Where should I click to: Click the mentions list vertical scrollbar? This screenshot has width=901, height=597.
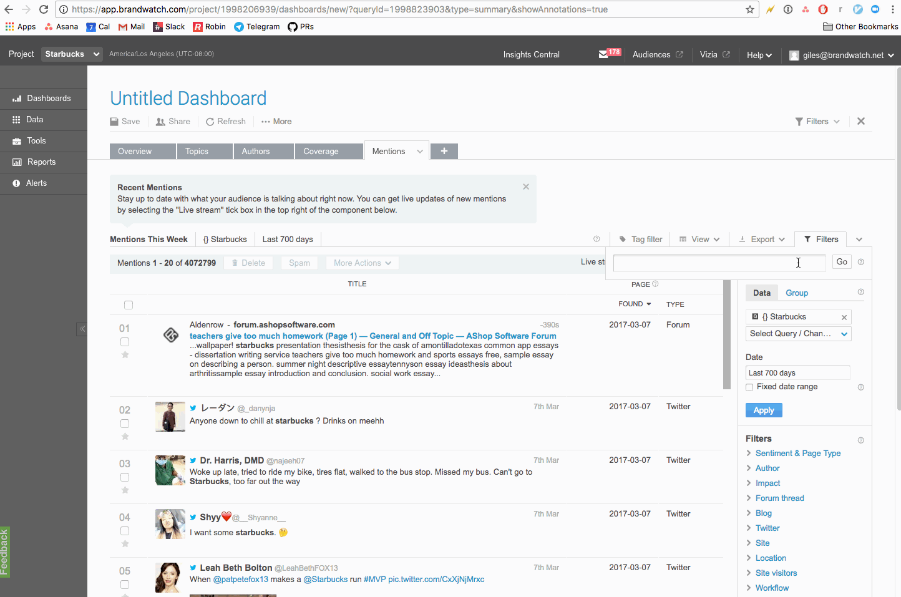726,337
